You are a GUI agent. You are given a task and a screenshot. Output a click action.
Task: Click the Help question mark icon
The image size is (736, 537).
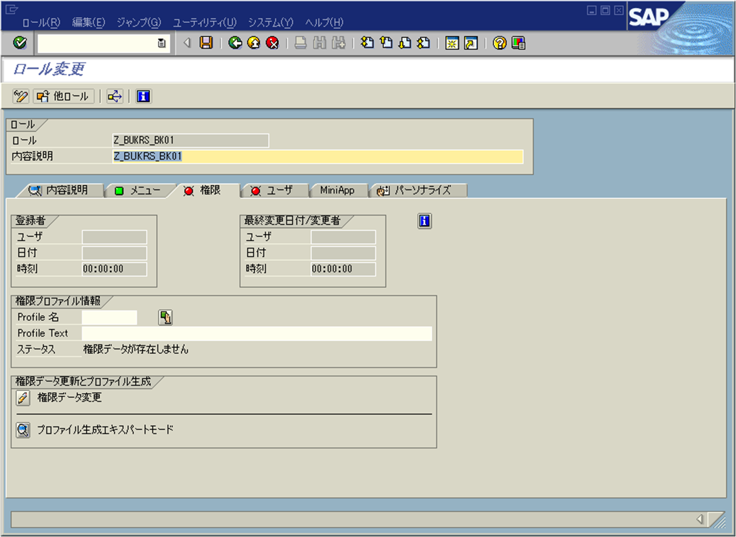(498, 43)
